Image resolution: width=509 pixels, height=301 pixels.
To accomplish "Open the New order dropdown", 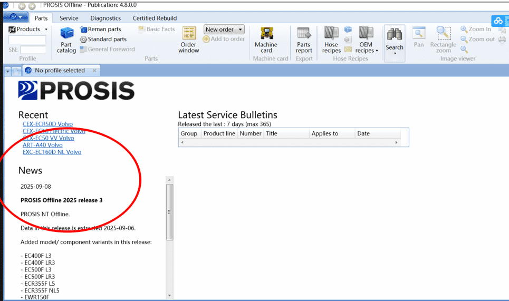I will coord(224,30).
